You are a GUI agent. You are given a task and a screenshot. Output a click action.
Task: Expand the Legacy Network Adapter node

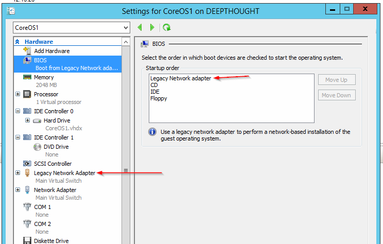(18, 173)
